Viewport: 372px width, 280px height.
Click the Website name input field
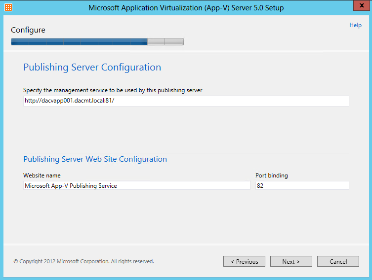137,185
